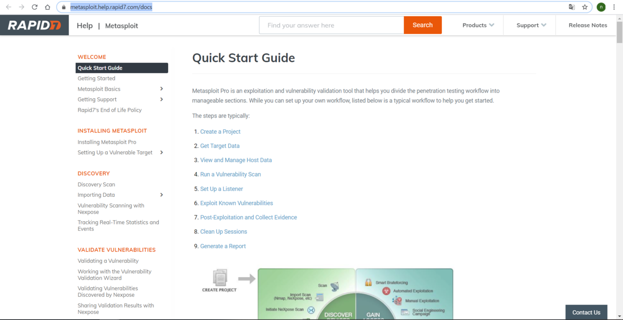This screenshot has width=623, height=320.
Task: Expand the Getting Support sidebar section
Action: tap(161, 99)
